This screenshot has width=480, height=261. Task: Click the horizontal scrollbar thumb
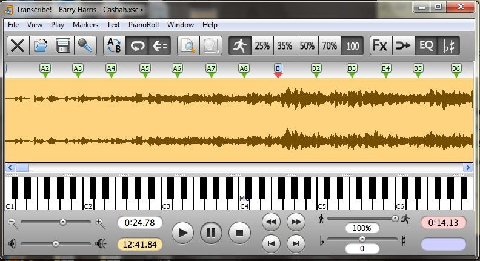(x=22, y=167)
